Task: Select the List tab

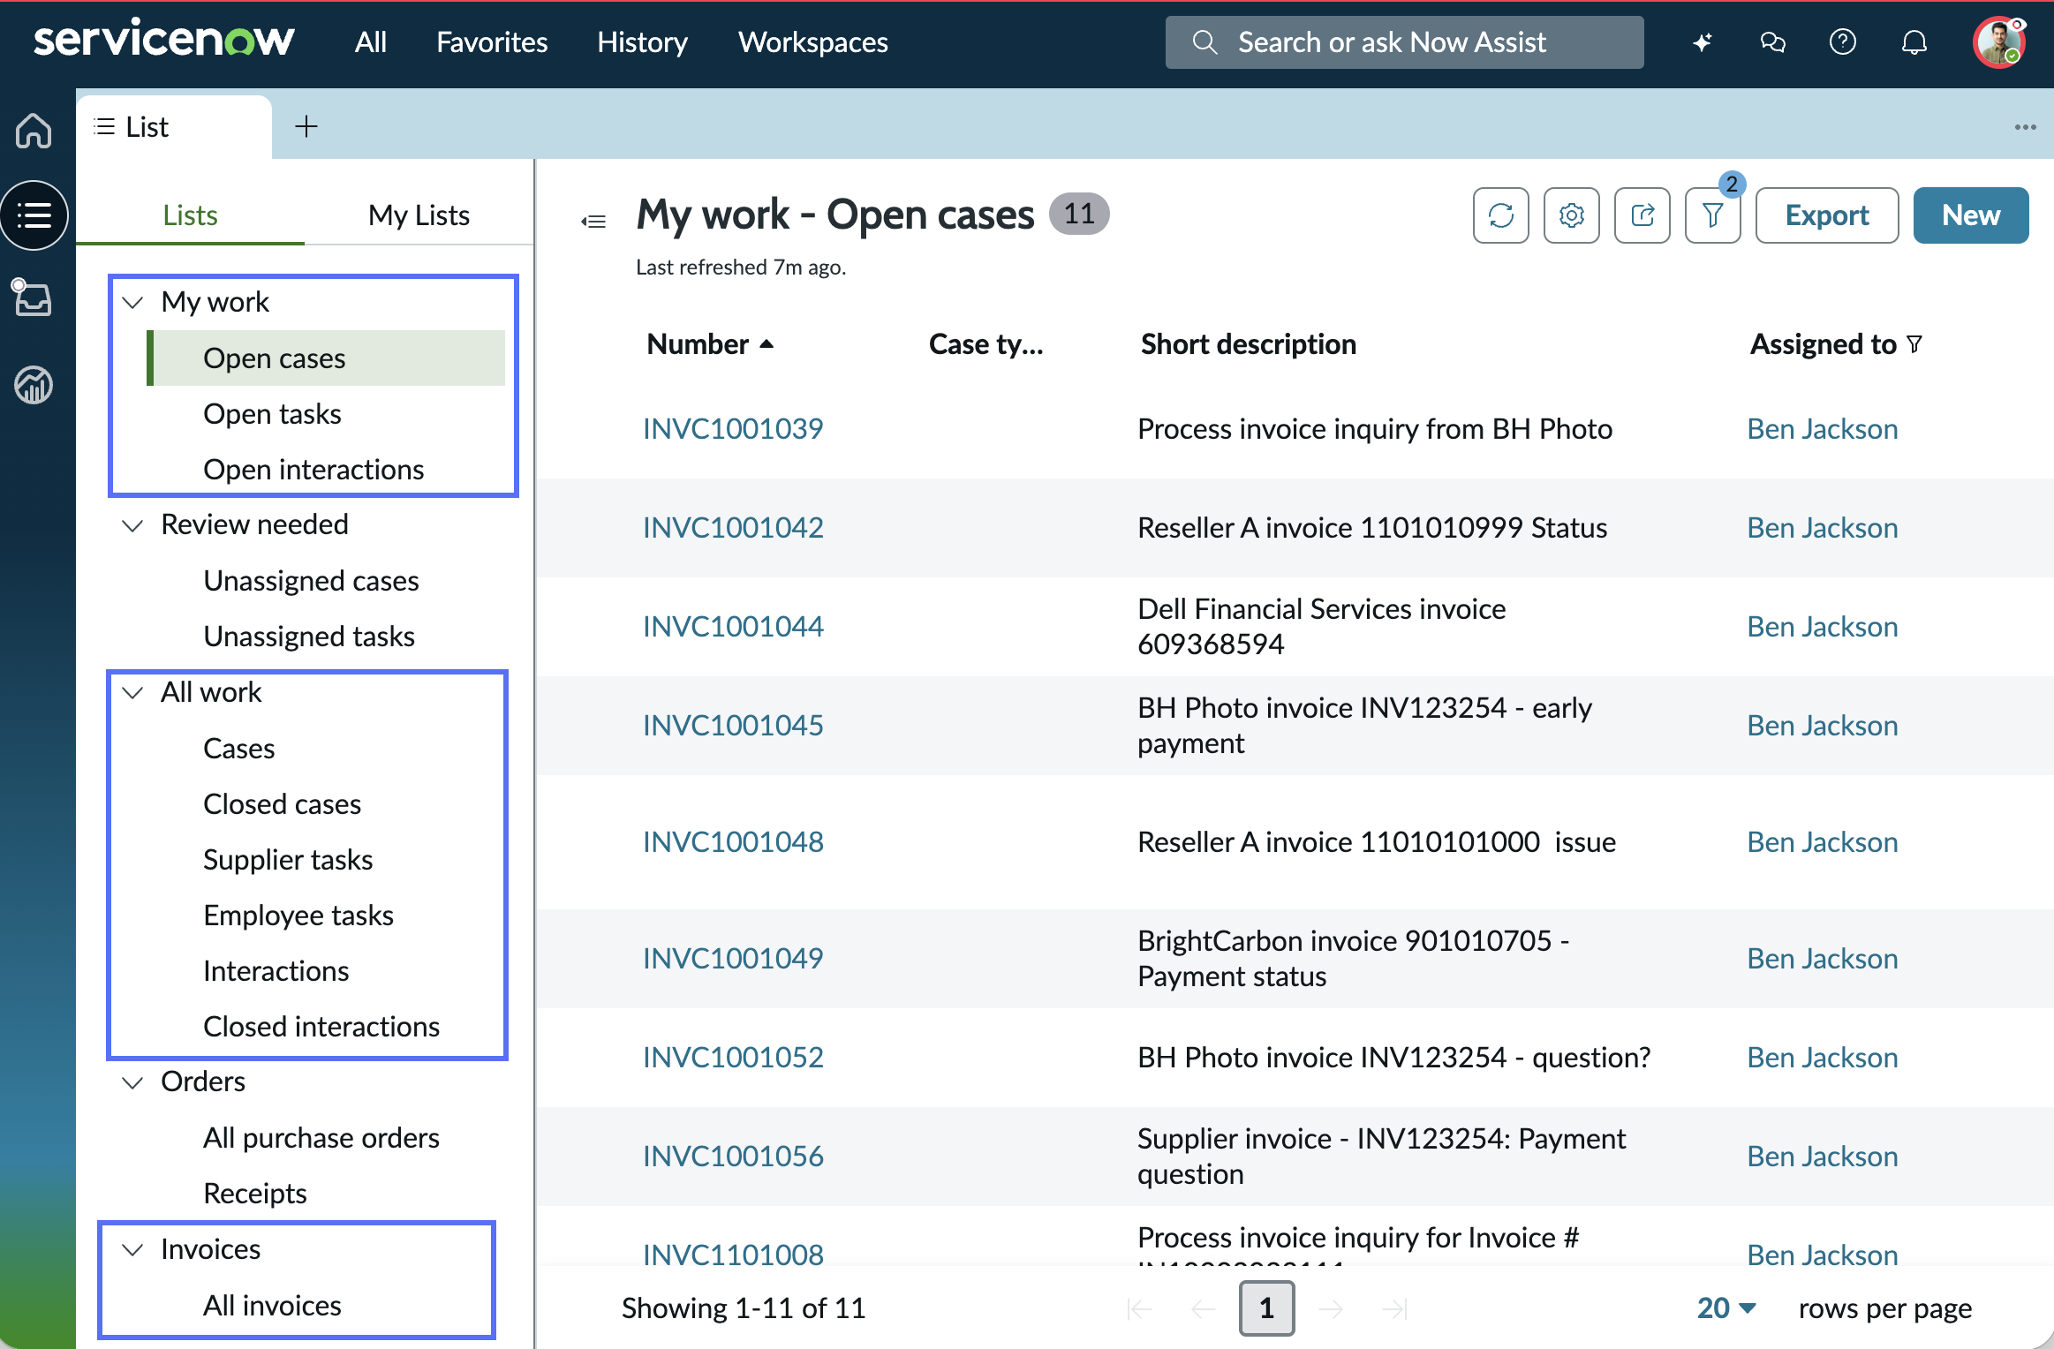Action: click(174, 127)
